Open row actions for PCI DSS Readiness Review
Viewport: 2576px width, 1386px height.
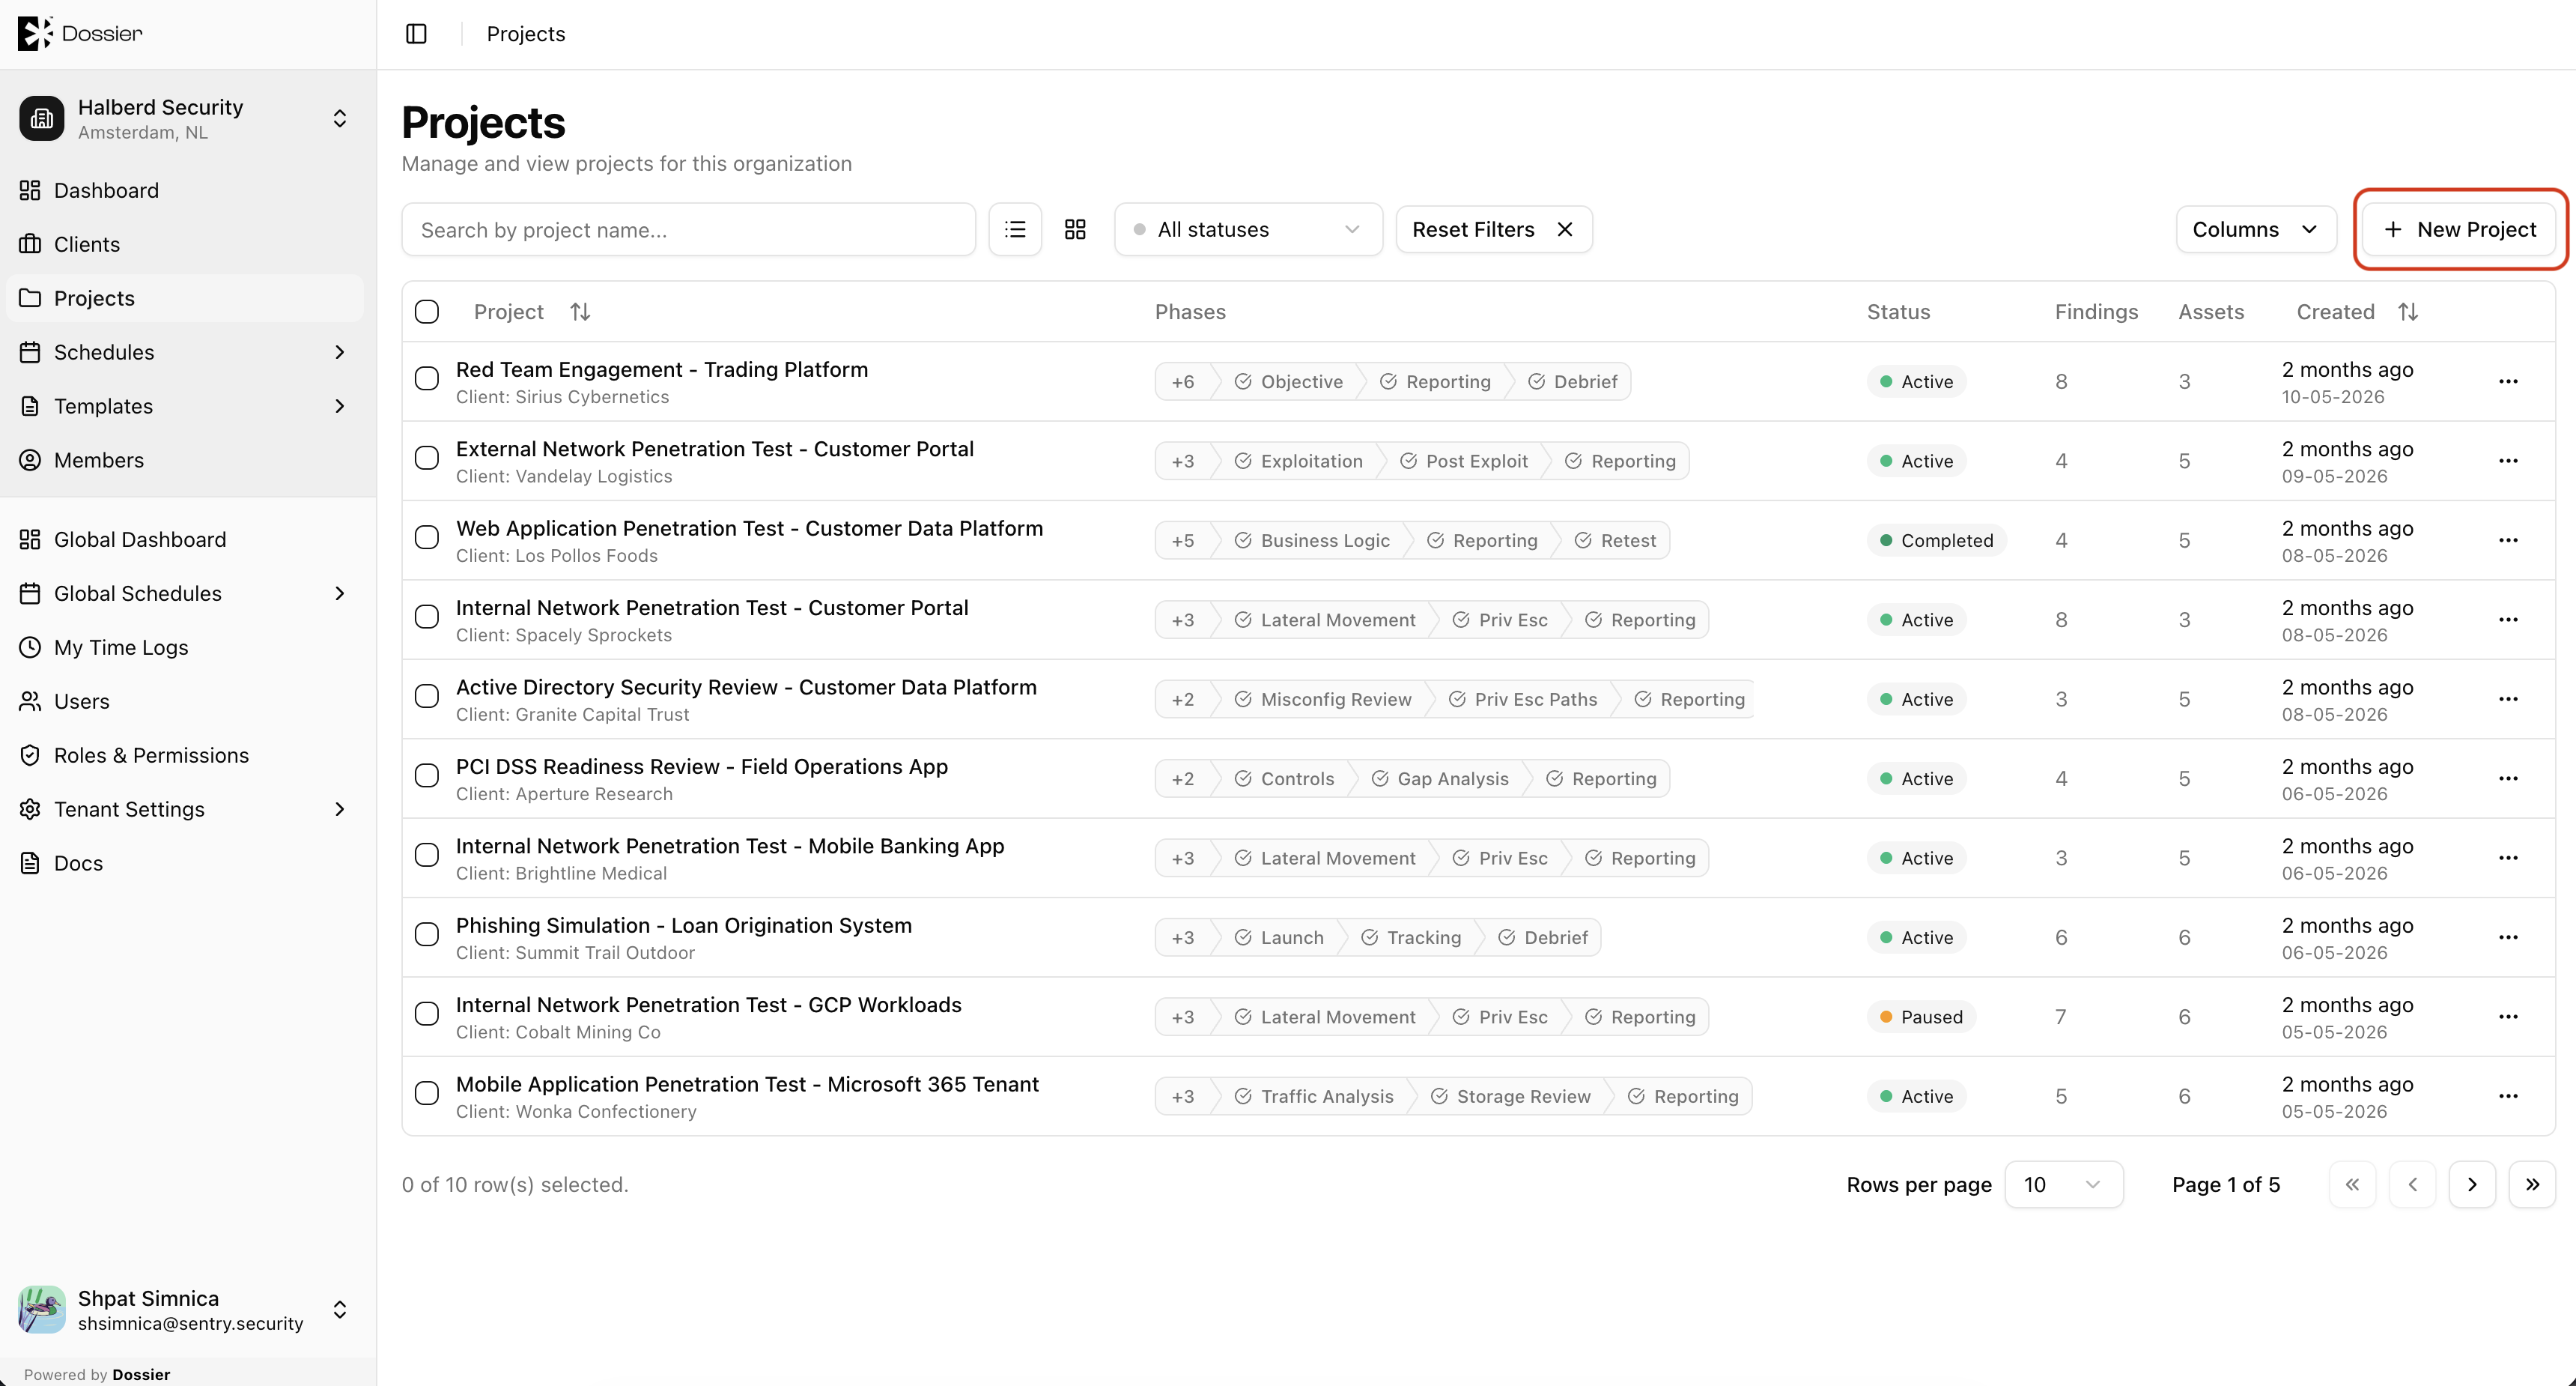click(2508, 778)
